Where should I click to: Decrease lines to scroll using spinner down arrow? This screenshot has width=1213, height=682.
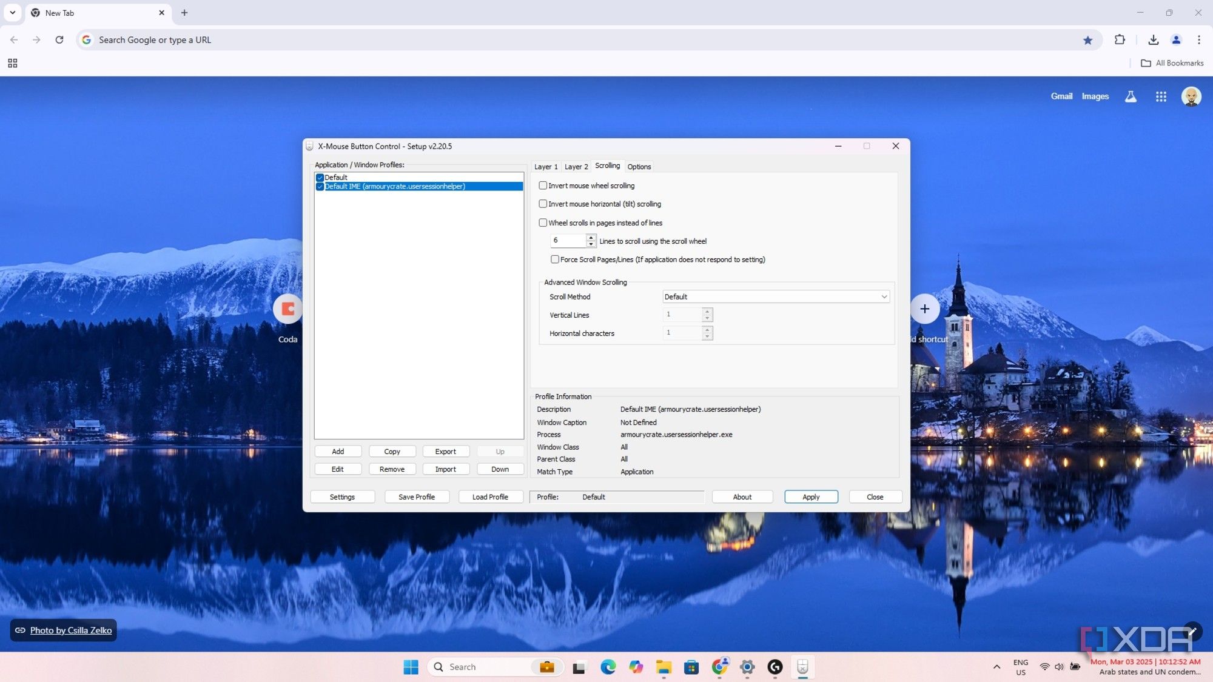pyautogui.click(x=591, y=244)
